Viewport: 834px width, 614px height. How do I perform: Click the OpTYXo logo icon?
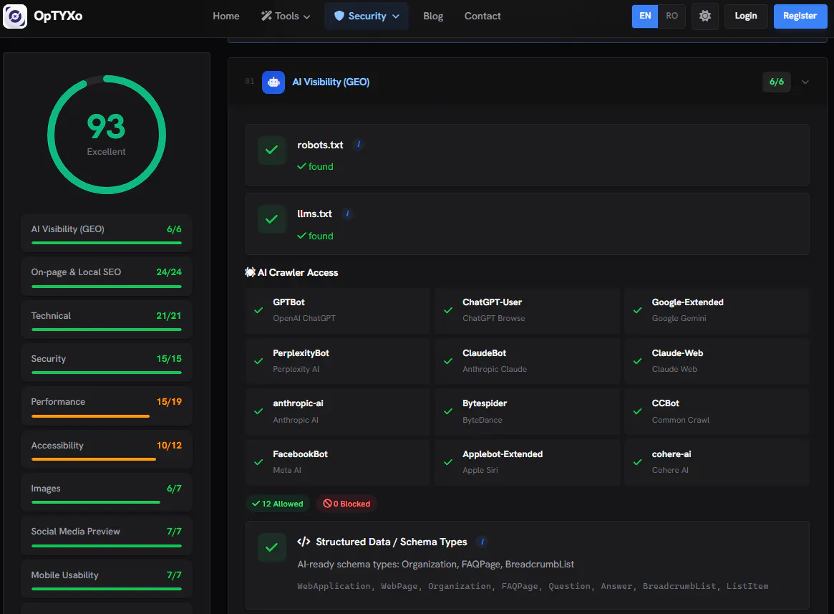point(15,16)
